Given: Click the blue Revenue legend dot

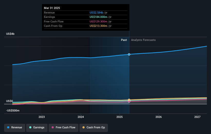Looking at the screenshot, I should point(8,127).
